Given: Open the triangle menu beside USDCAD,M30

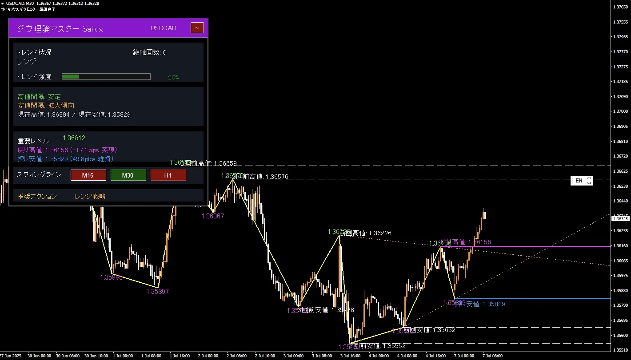Looking at the screenshot, I should point(3,4).
